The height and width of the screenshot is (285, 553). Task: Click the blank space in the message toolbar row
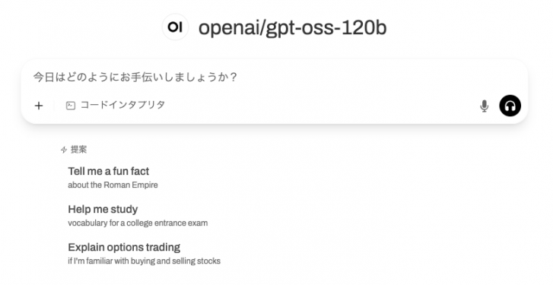(x=321, y=106)
